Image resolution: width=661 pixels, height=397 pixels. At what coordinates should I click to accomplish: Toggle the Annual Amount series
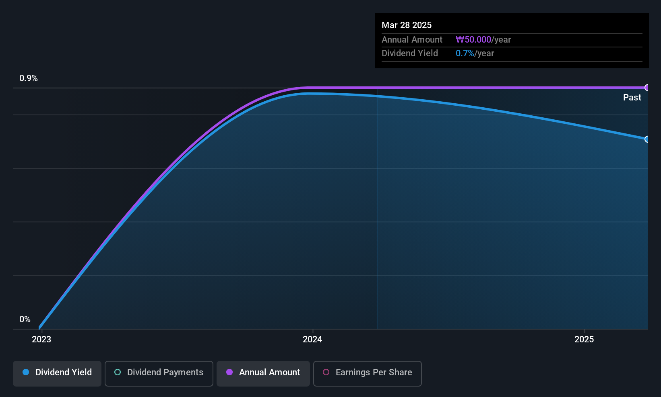[x=263, y=373]
